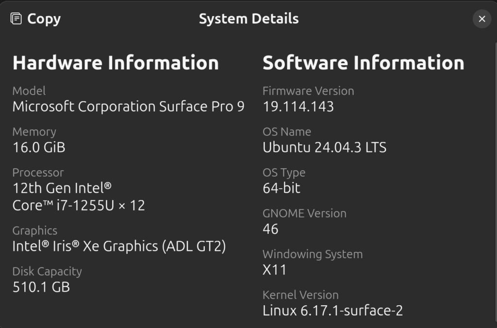
Task: Select the Hardware Information heading
Action: pos(116,63)
